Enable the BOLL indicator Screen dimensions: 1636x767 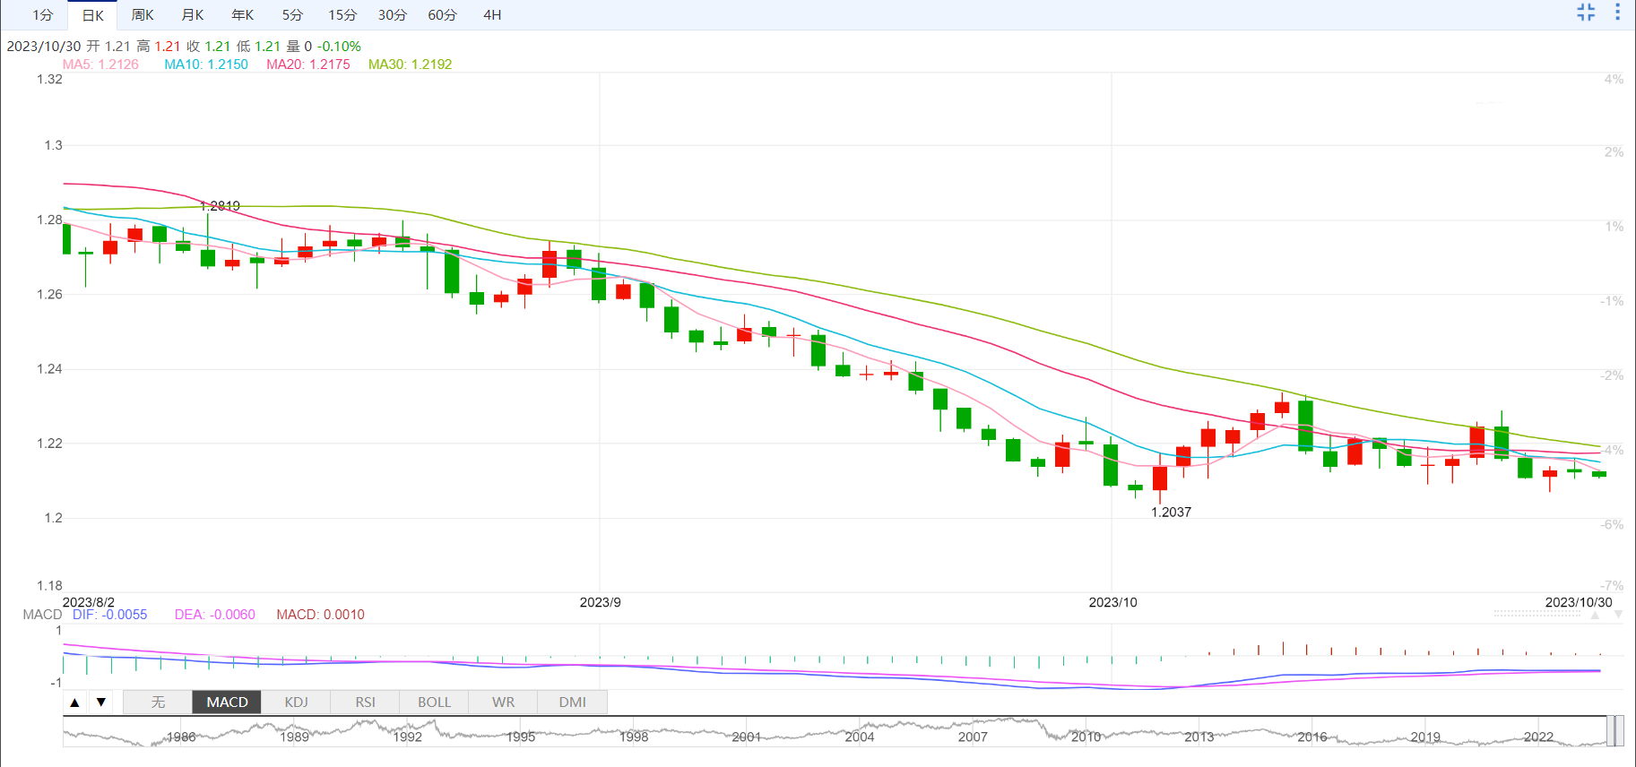434,702
